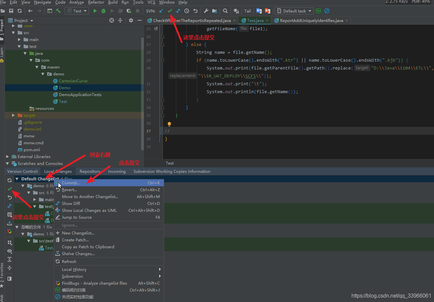Collapse the Default Changelist node
434x302 pixels.
(17, 179)
